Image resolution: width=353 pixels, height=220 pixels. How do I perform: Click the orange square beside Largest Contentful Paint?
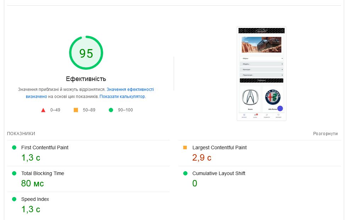[x=185, y=147]
